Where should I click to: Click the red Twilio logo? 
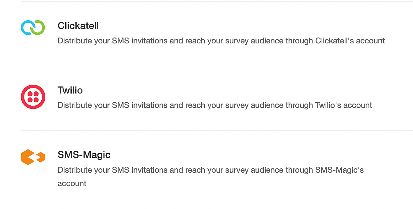tap(33, 97)
